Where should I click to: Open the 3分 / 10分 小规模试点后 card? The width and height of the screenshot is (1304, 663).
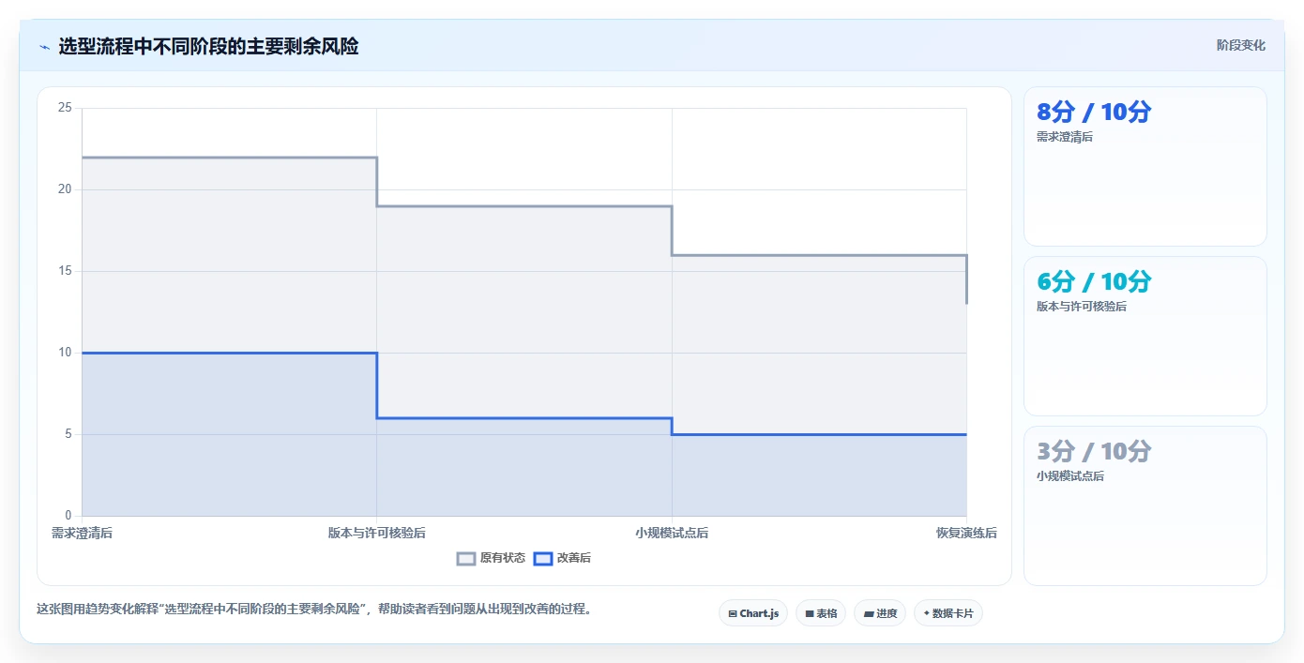tap(1145, 506)
